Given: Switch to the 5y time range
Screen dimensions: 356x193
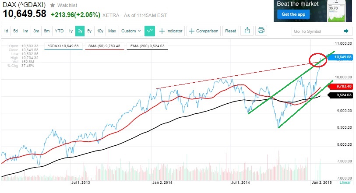Looking at the screenshot, I should coord(90,31).
